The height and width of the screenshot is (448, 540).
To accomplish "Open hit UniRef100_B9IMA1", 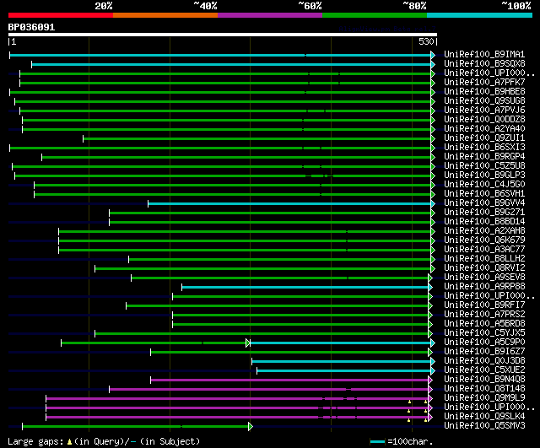I will point(484,54).
